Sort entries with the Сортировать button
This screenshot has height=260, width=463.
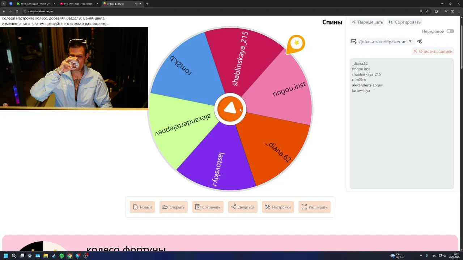coord(404,22)
